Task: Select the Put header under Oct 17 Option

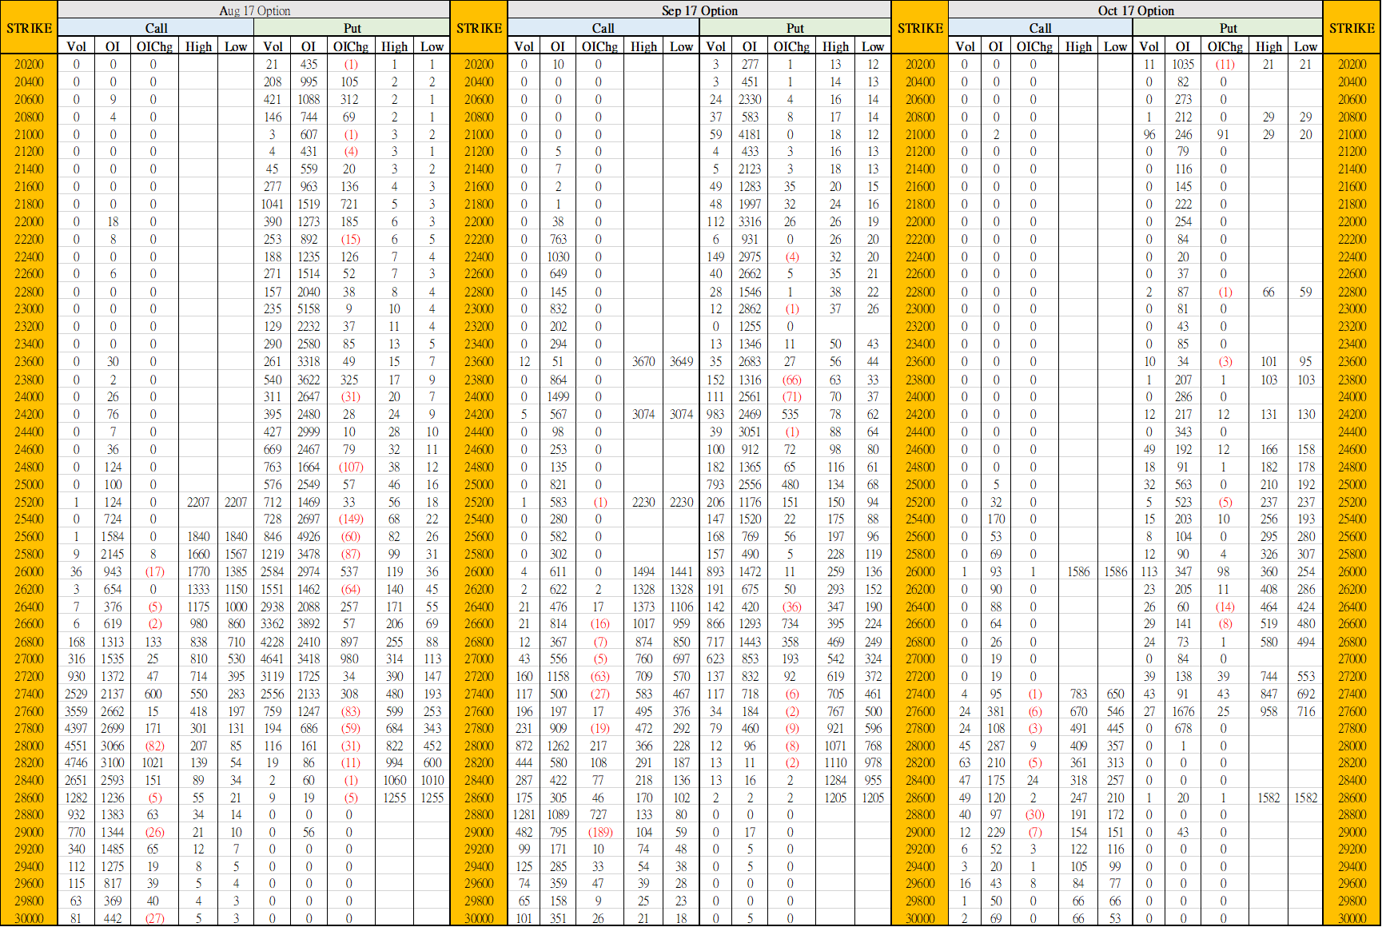Action: pos(1228,28)
